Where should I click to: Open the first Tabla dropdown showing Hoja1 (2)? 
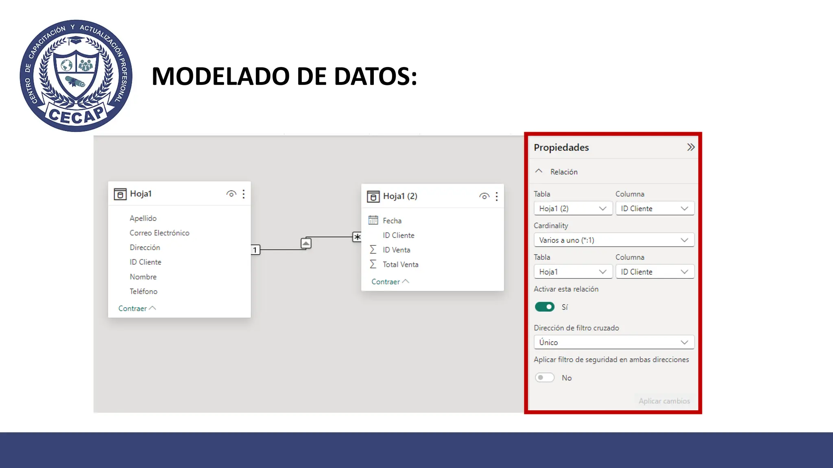click(x=573, y=208)
